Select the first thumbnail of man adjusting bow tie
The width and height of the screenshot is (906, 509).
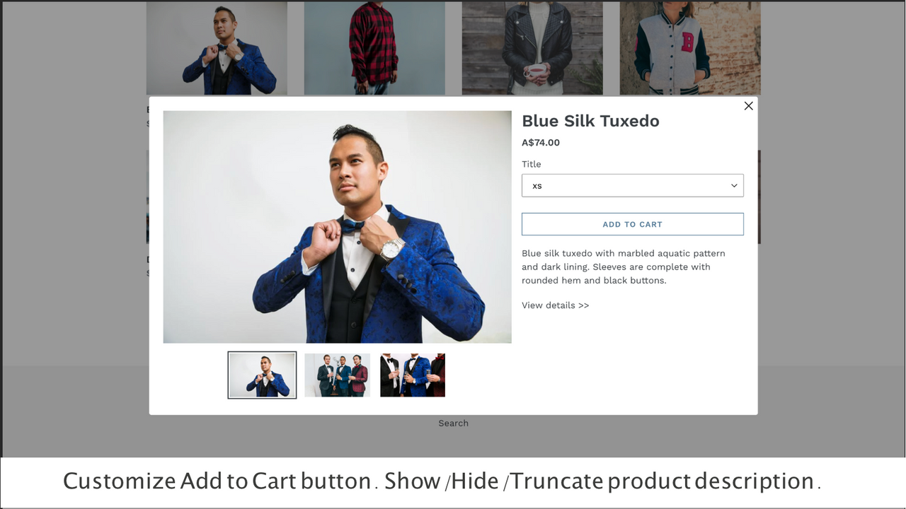262,375
